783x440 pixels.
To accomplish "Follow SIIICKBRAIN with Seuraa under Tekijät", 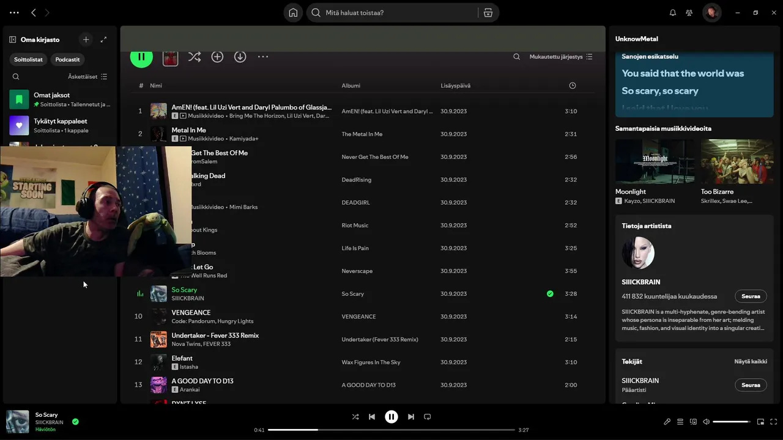I will coord(751,385).
